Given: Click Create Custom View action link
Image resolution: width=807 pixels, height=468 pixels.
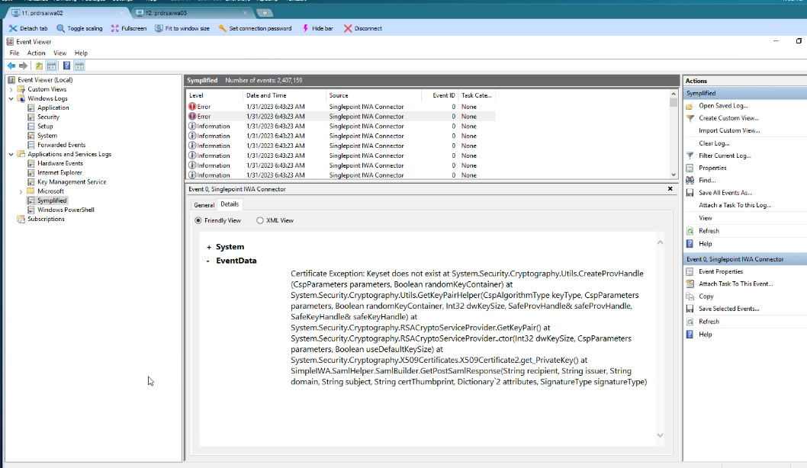Looking at the screenshot, I should click(x=728, y=118).
